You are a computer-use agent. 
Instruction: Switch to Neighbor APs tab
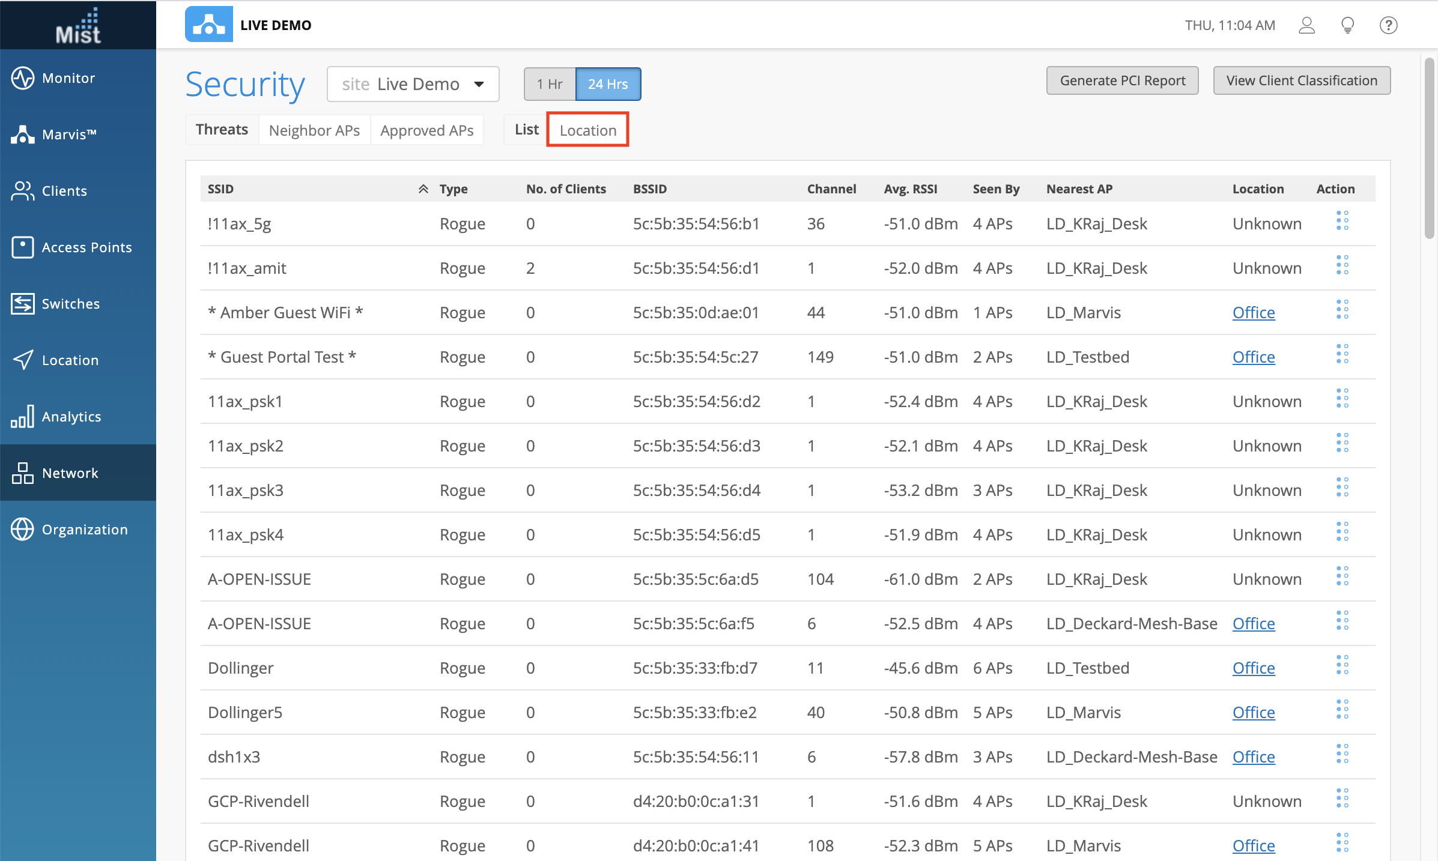[314, 130]
